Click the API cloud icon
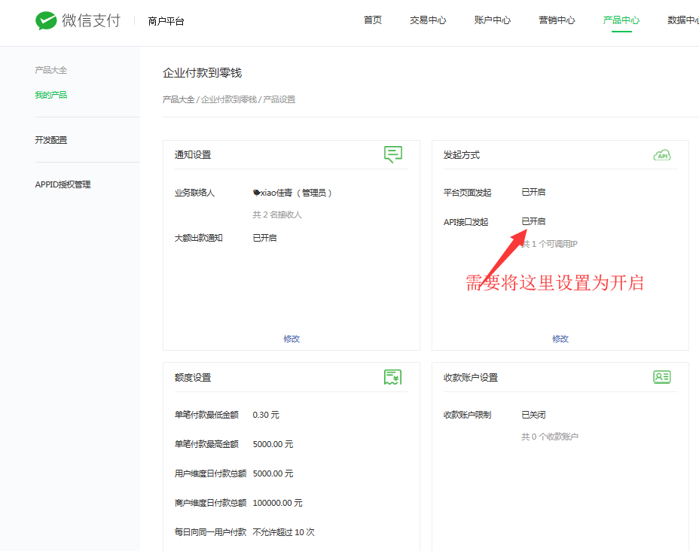Viewport: 699px width, 551px height. tap(661, 155)
